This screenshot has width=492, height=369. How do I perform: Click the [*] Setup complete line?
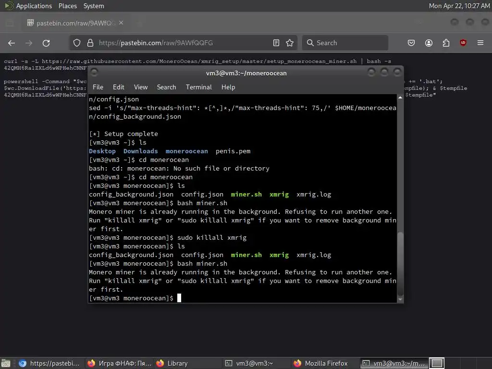tap(123, 134)
